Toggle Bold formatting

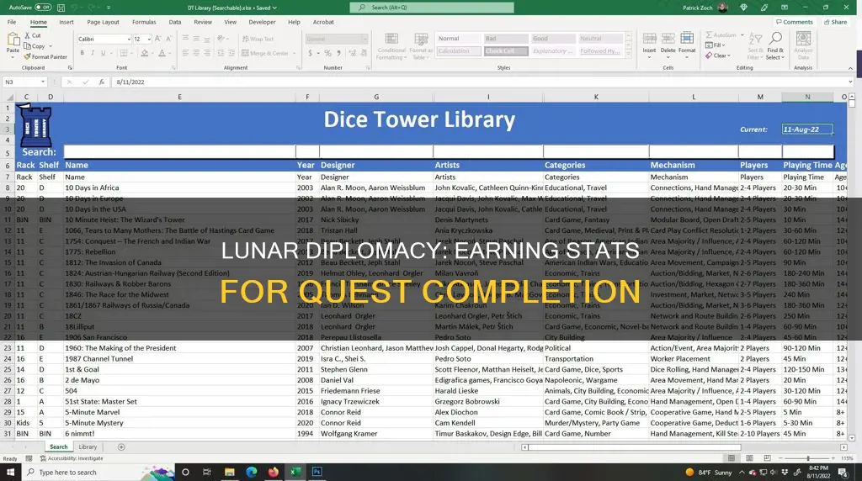[x=82, y=53]
